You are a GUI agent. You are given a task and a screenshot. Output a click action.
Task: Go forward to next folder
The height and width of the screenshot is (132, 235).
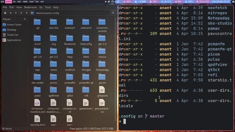coord(21,13)
